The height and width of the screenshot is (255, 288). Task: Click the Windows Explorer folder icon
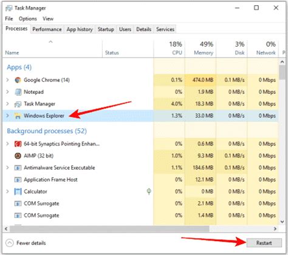coord(18,116)
